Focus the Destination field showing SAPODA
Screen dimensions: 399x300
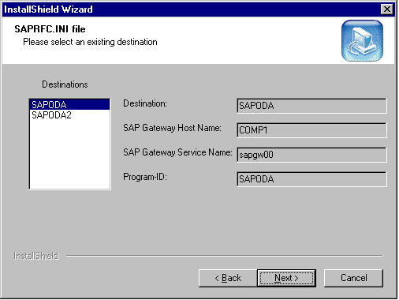(311, 106)
